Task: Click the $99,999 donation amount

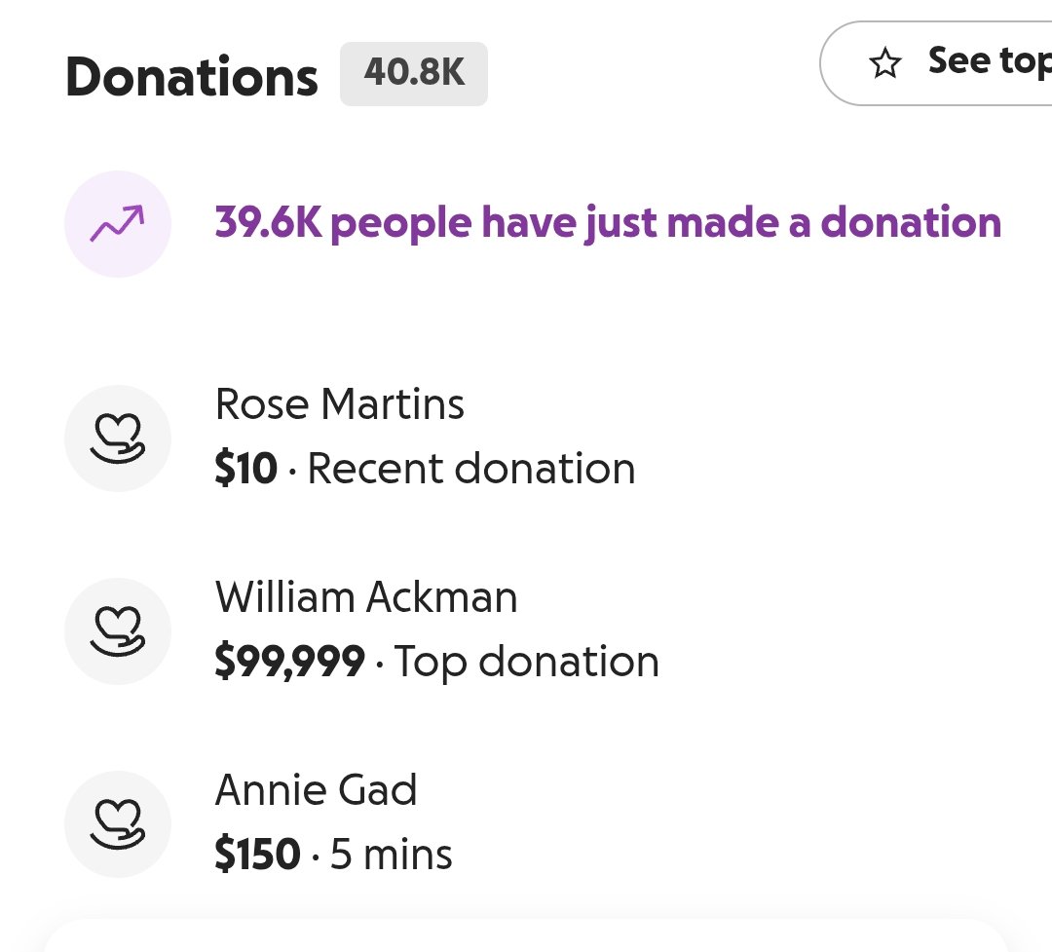Action: [289, 663]
